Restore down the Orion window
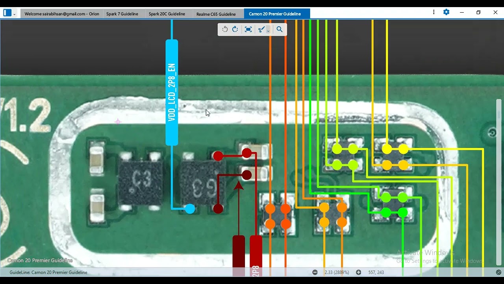 pos(478,12)
